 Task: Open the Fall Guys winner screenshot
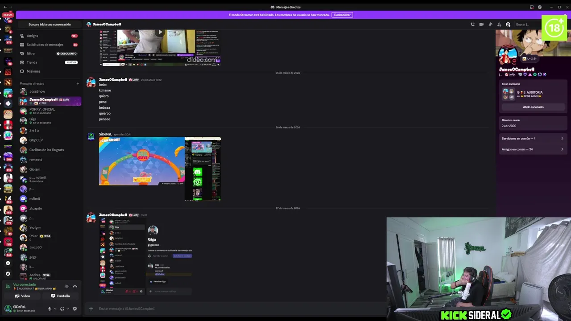tap(141, 161)
